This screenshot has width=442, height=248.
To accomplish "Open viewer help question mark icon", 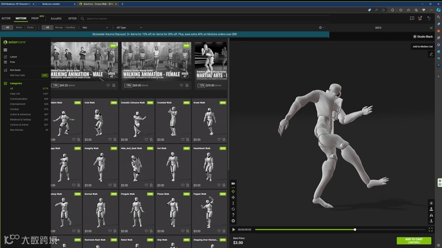I will click(x=233, y=215).
